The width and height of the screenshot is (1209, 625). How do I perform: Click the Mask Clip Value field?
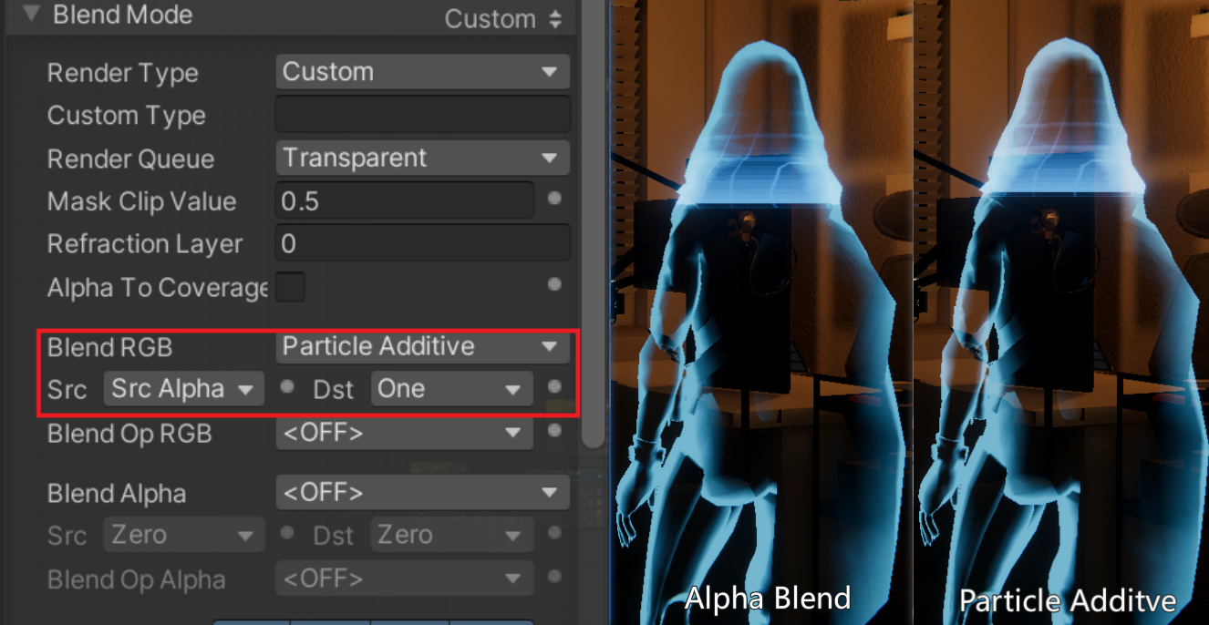click(405, 200)
